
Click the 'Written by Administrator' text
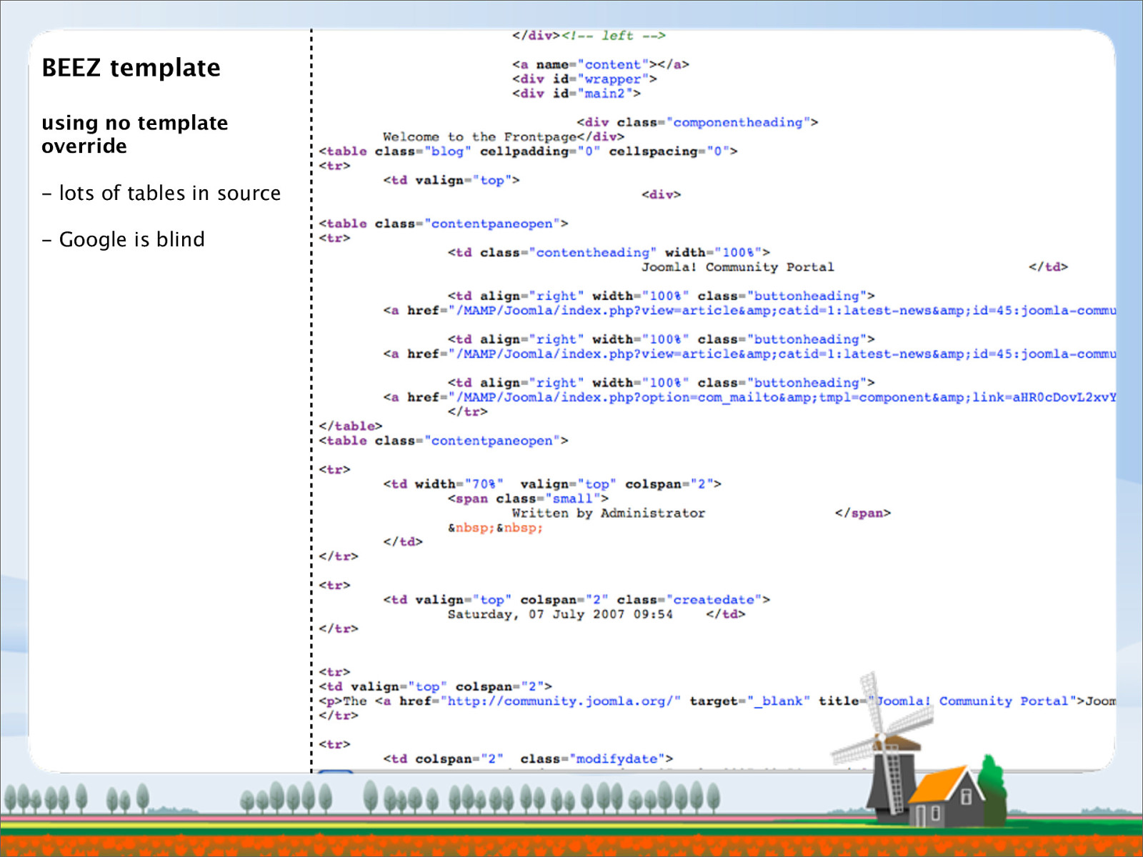pos(608,513)
